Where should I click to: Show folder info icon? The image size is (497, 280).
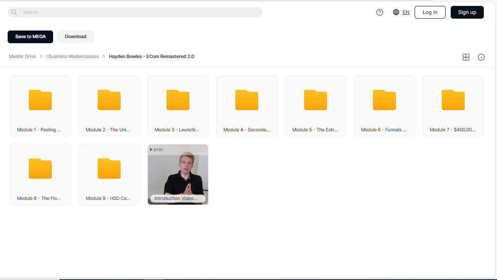coord(481,57)
